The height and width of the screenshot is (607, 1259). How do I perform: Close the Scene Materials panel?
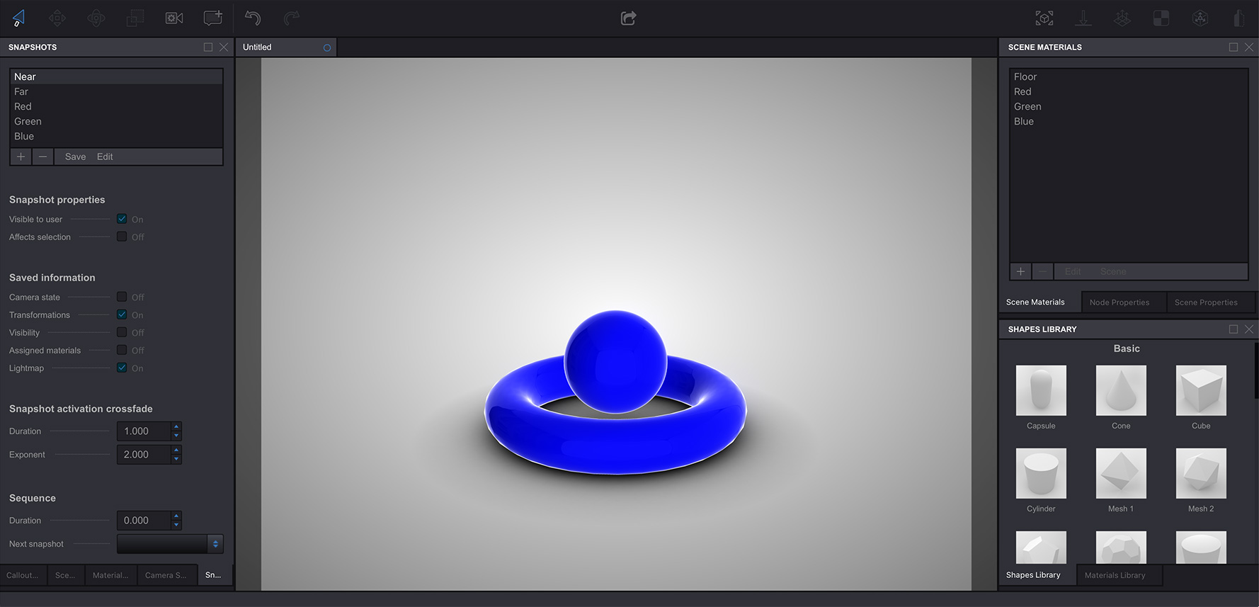tap(1249, 47)
